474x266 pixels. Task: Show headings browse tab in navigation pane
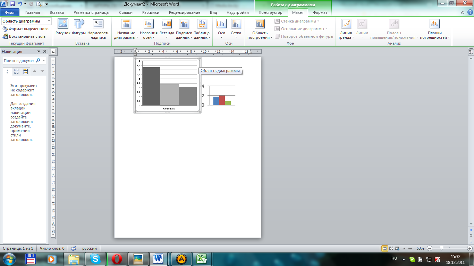click(8, 71)
